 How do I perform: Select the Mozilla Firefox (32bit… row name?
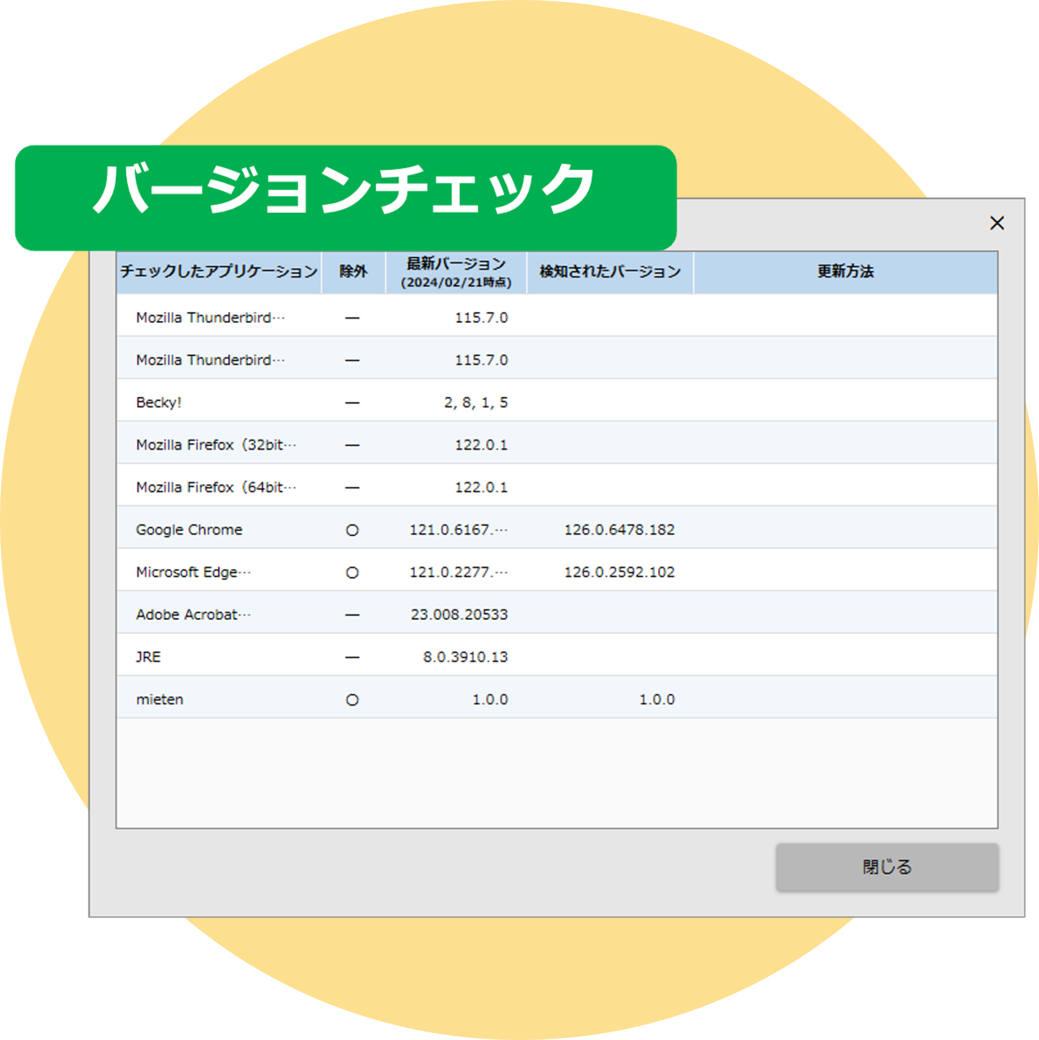pos(216,445)
